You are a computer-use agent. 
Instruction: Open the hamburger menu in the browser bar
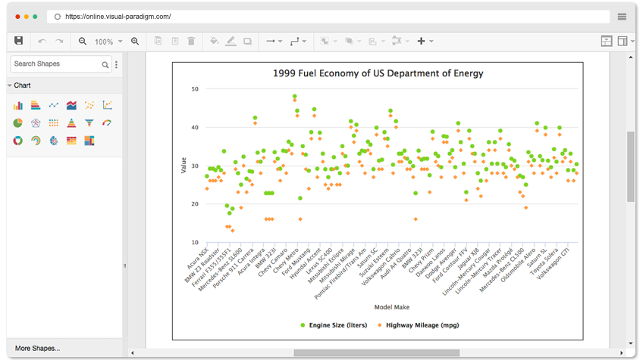(622, 17)
